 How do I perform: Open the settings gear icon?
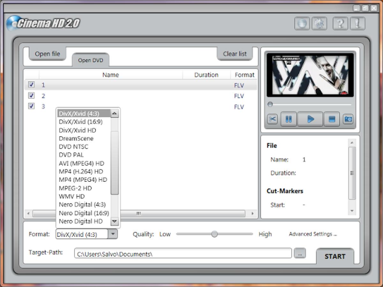tap(319, 23)
